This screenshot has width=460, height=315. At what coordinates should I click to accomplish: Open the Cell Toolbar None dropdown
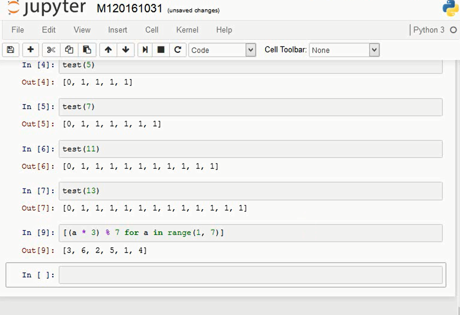tap(344, 50)
